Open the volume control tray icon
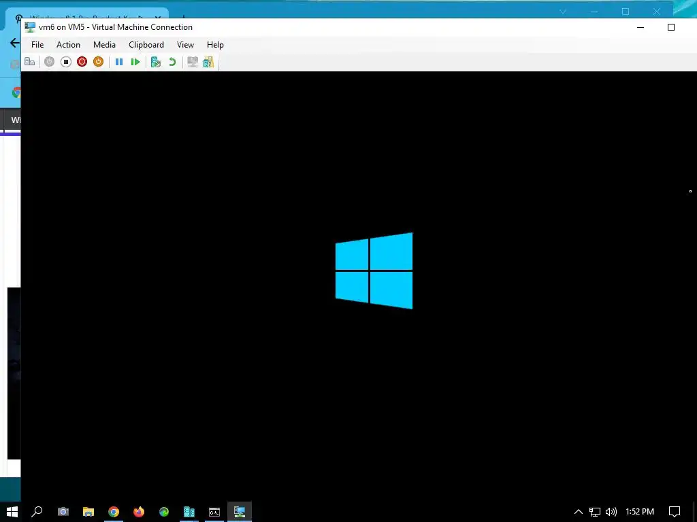This screenshot has height=522, width=697. [611, 512]
